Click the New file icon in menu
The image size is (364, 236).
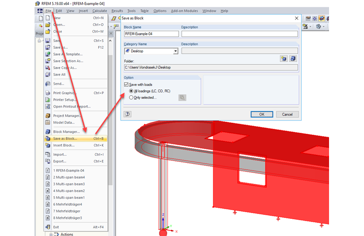click(x=48, y=18)
